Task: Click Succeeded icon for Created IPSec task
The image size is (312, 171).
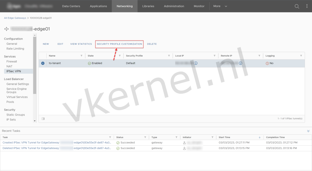Action: (x=118, y=143)
